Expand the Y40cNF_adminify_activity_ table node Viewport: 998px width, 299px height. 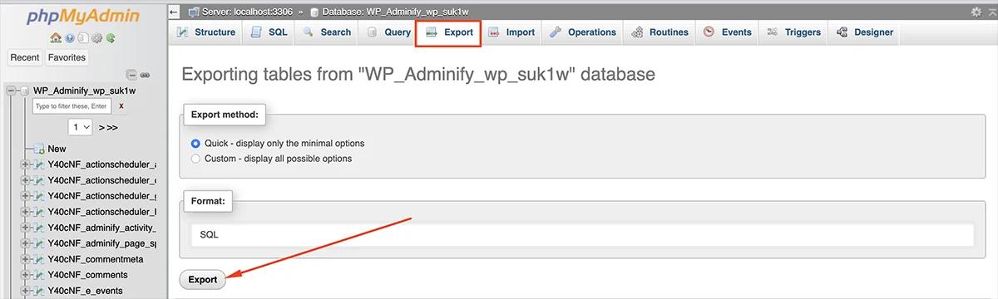(x=26, y=228)
